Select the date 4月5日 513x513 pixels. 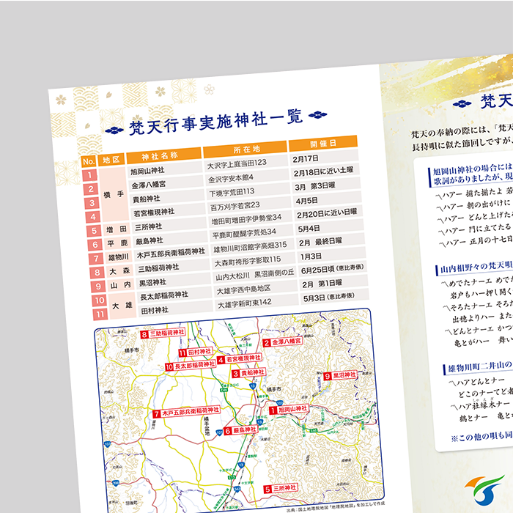click(306, 201)
